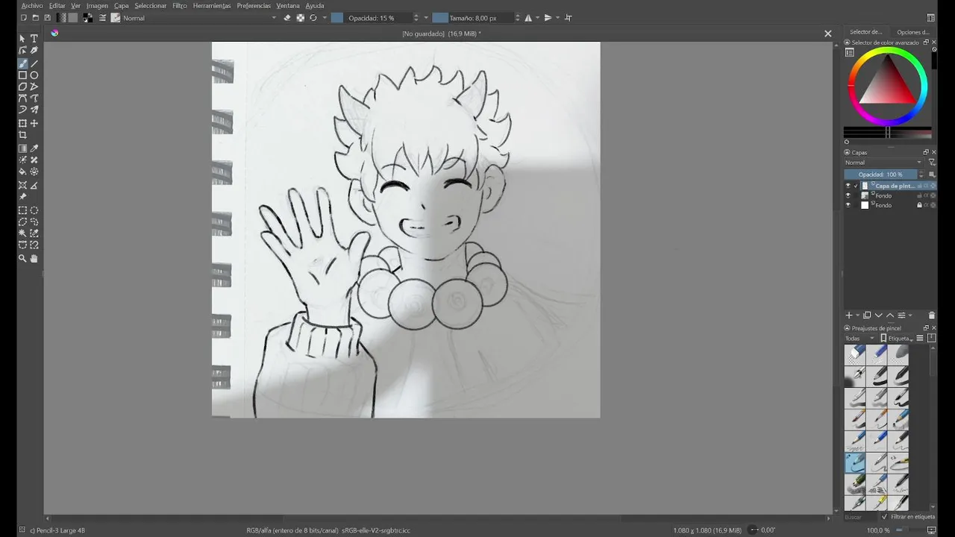Open the Preferencias menu
Viewport: 955px width, 537px height.
pos(254,5)
